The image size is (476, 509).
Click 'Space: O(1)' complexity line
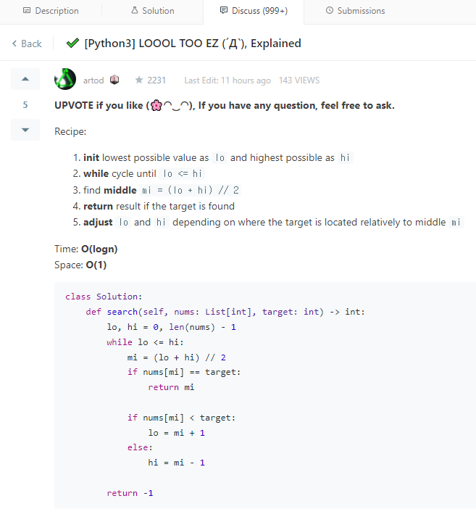point(80,265)
